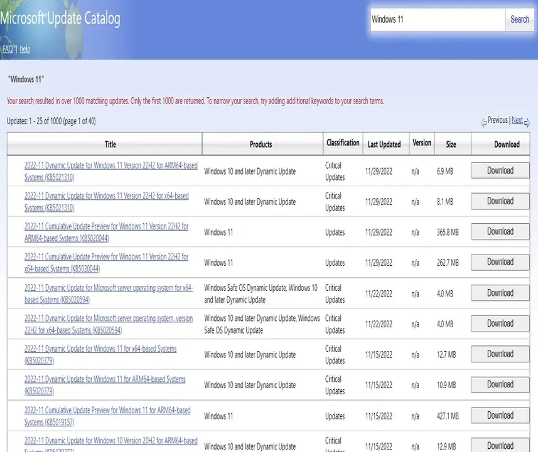Image resolution: width=538 pixels, height=452 pixels.
Task: Click the Windows 11 product cell for KB5019157
Action: pyautogui.click(x=218, y=416)
